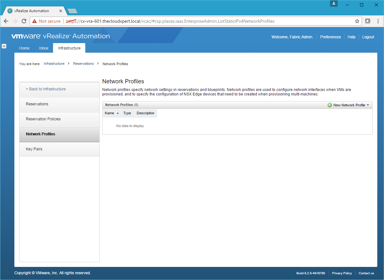Switch to the Home tab

tap(24, 48)
